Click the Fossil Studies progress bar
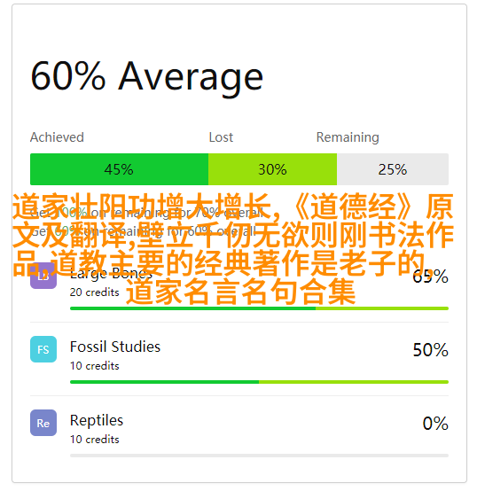 coord(259,382)
